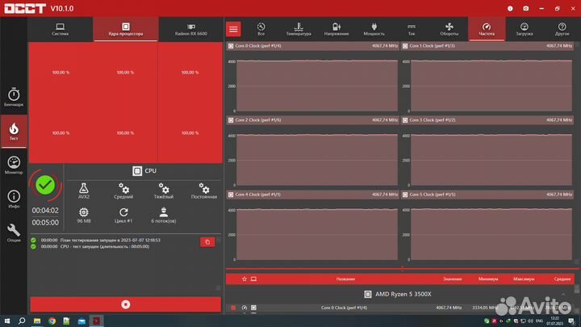Click the Название column header

345,279
